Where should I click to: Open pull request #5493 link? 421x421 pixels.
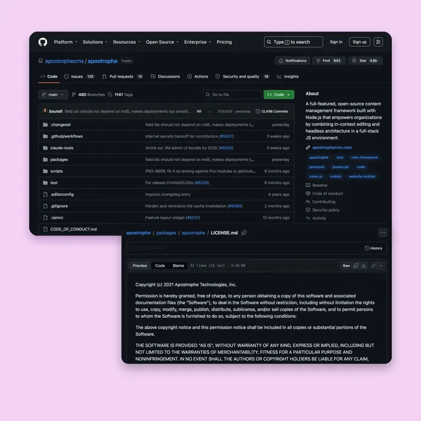tap(235, 206)
